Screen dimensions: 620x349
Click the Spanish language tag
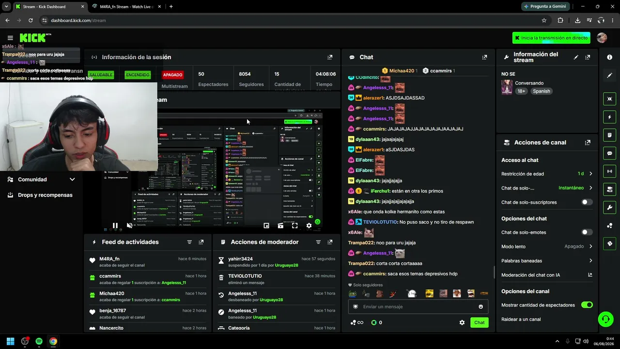coord(541,91)
